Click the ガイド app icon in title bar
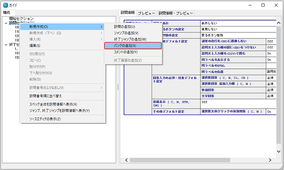The image size is (284, 170). [x=5, y=5]
